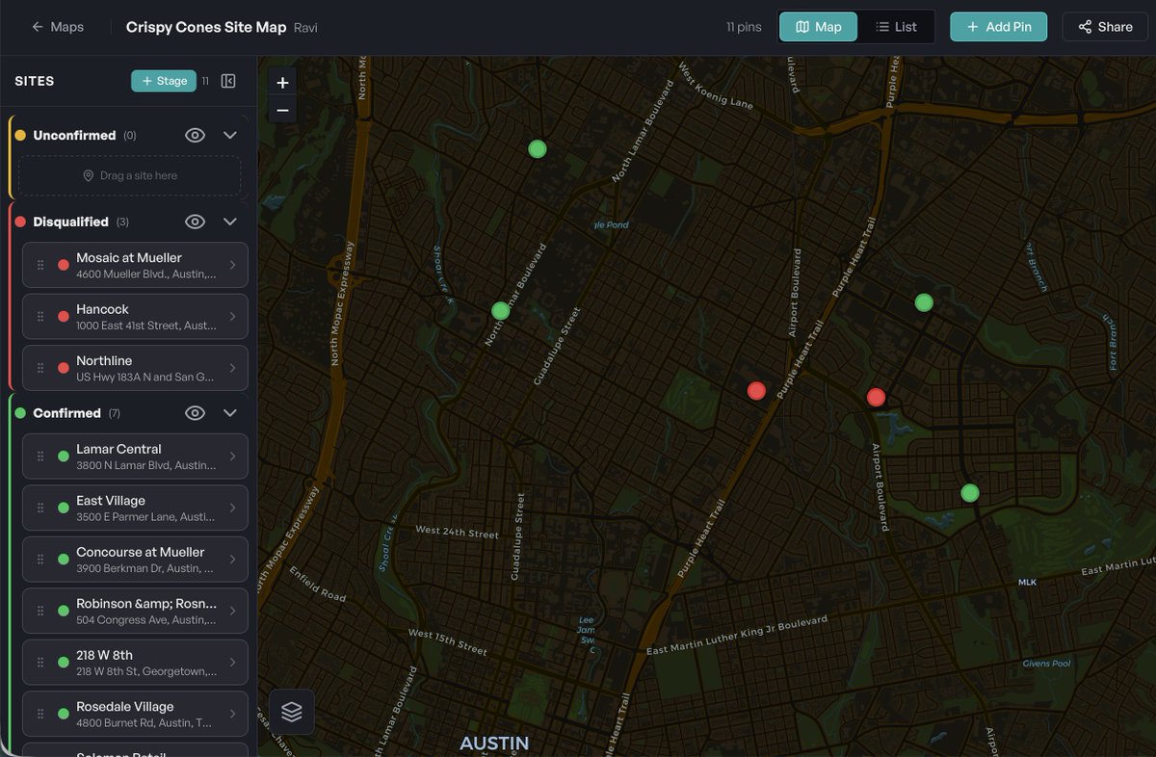The height and width of the screenshot is (757, 1156).
Task: Select the 218 W 8th site row
Action: (x=135, y=663)
